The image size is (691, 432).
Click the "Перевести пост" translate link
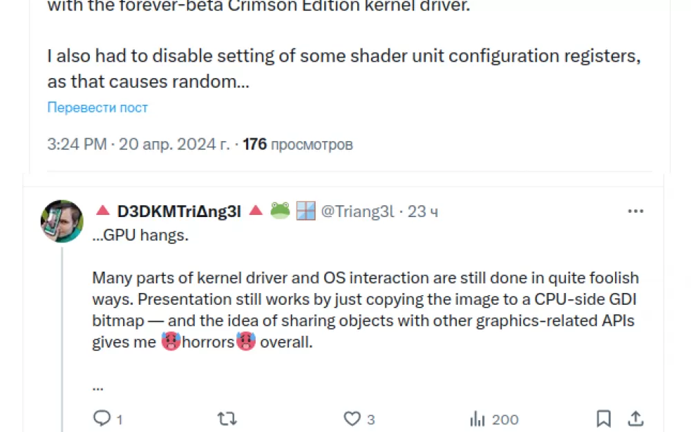point(97,108)
